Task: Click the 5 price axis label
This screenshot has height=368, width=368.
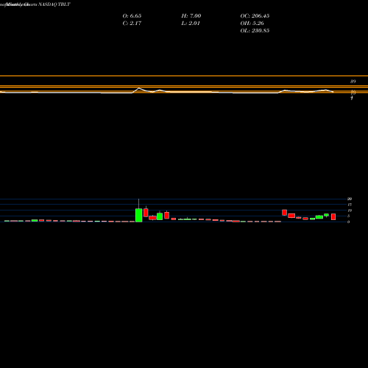Action: (x=348, y=216)
